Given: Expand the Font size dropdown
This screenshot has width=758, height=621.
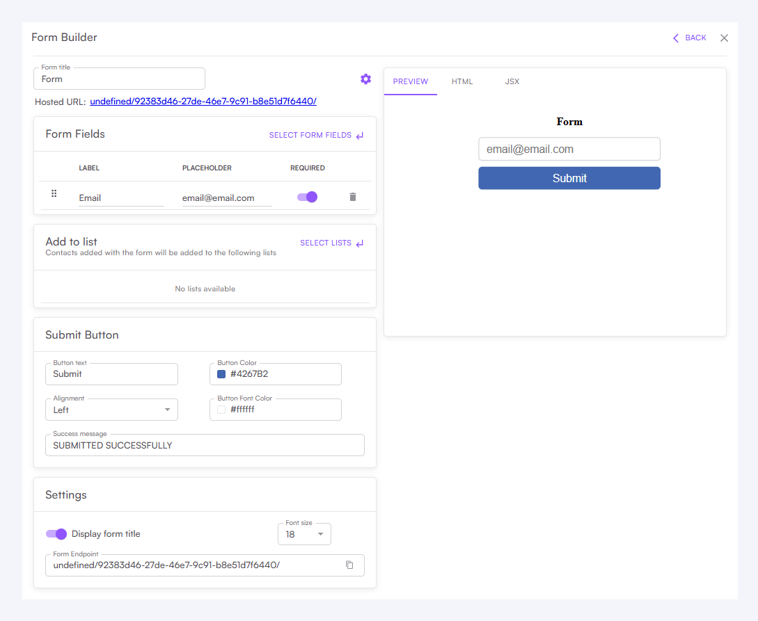Looking at the screenshot, I should click(304, 534).
